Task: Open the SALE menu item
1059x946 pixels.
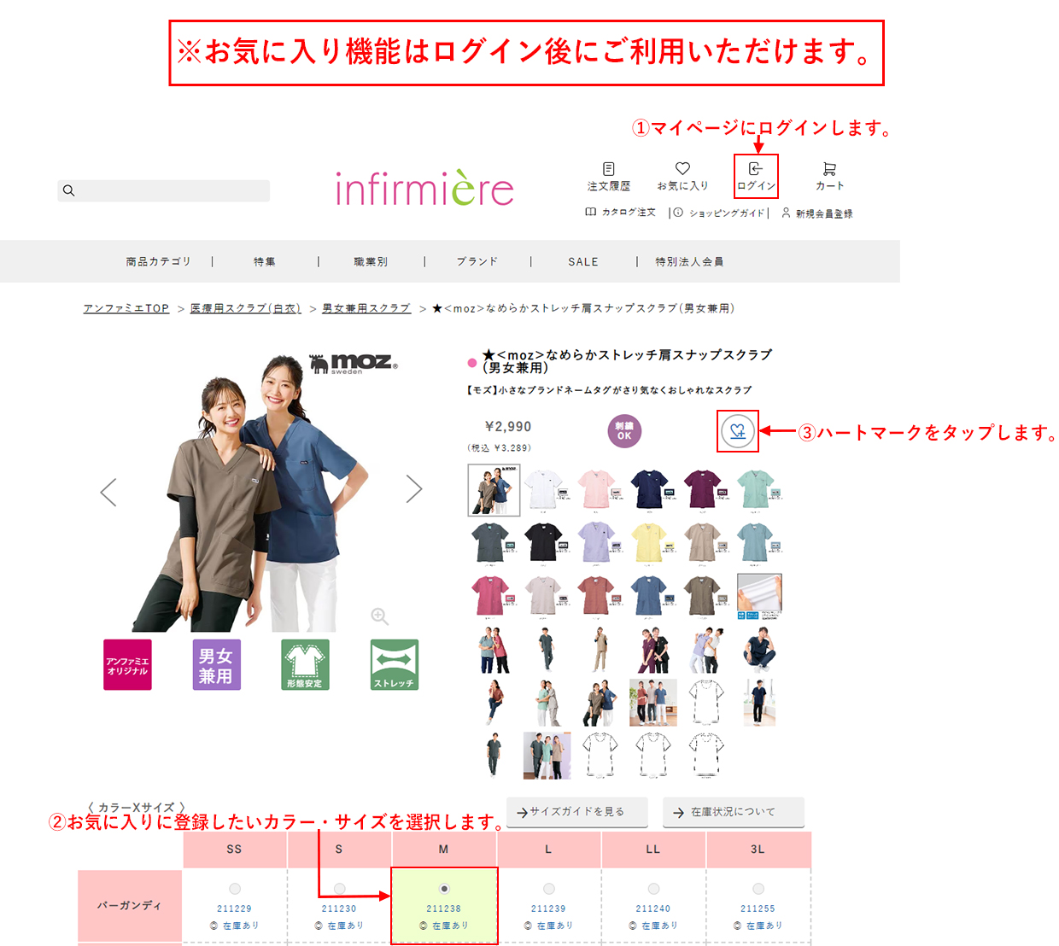Action: click(x=582, y=261)
